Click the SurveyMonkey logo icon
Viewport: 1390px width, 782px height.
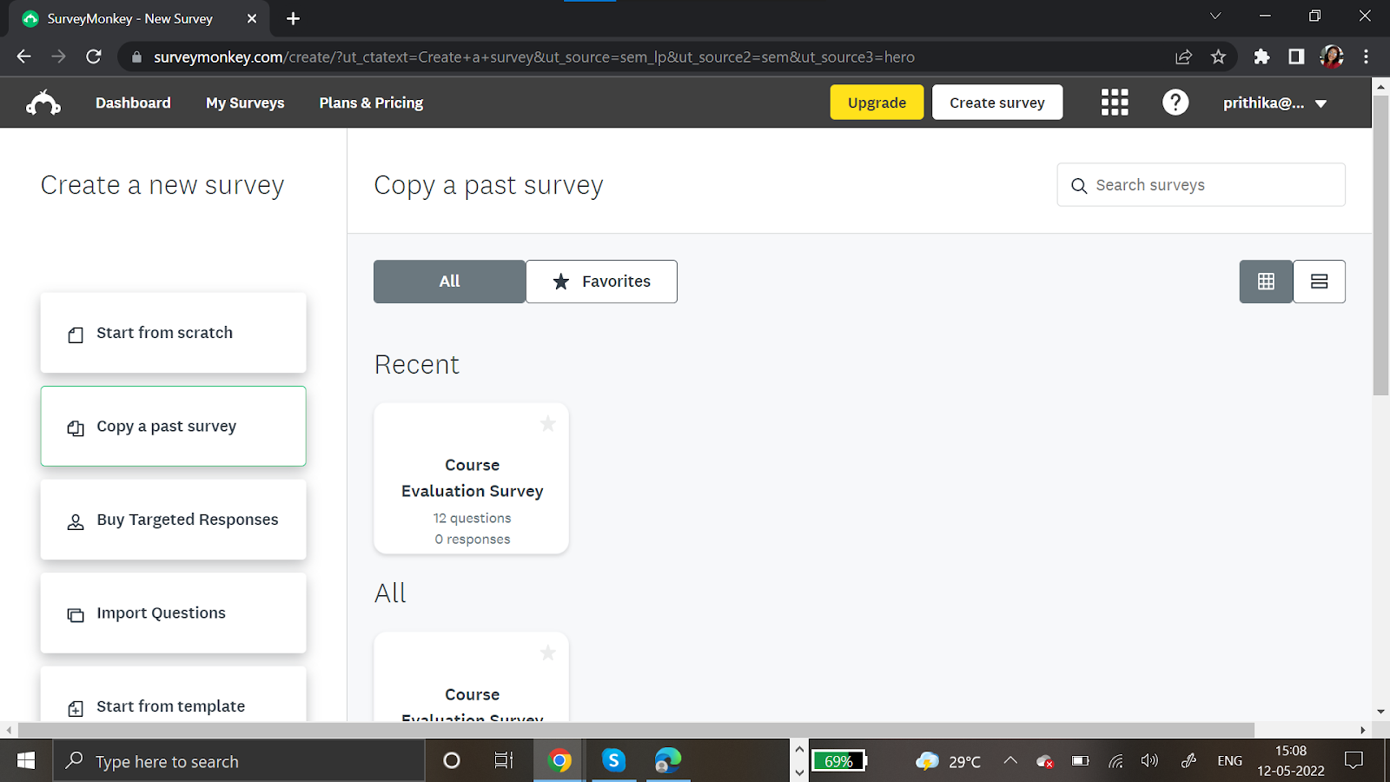point(43,103)
